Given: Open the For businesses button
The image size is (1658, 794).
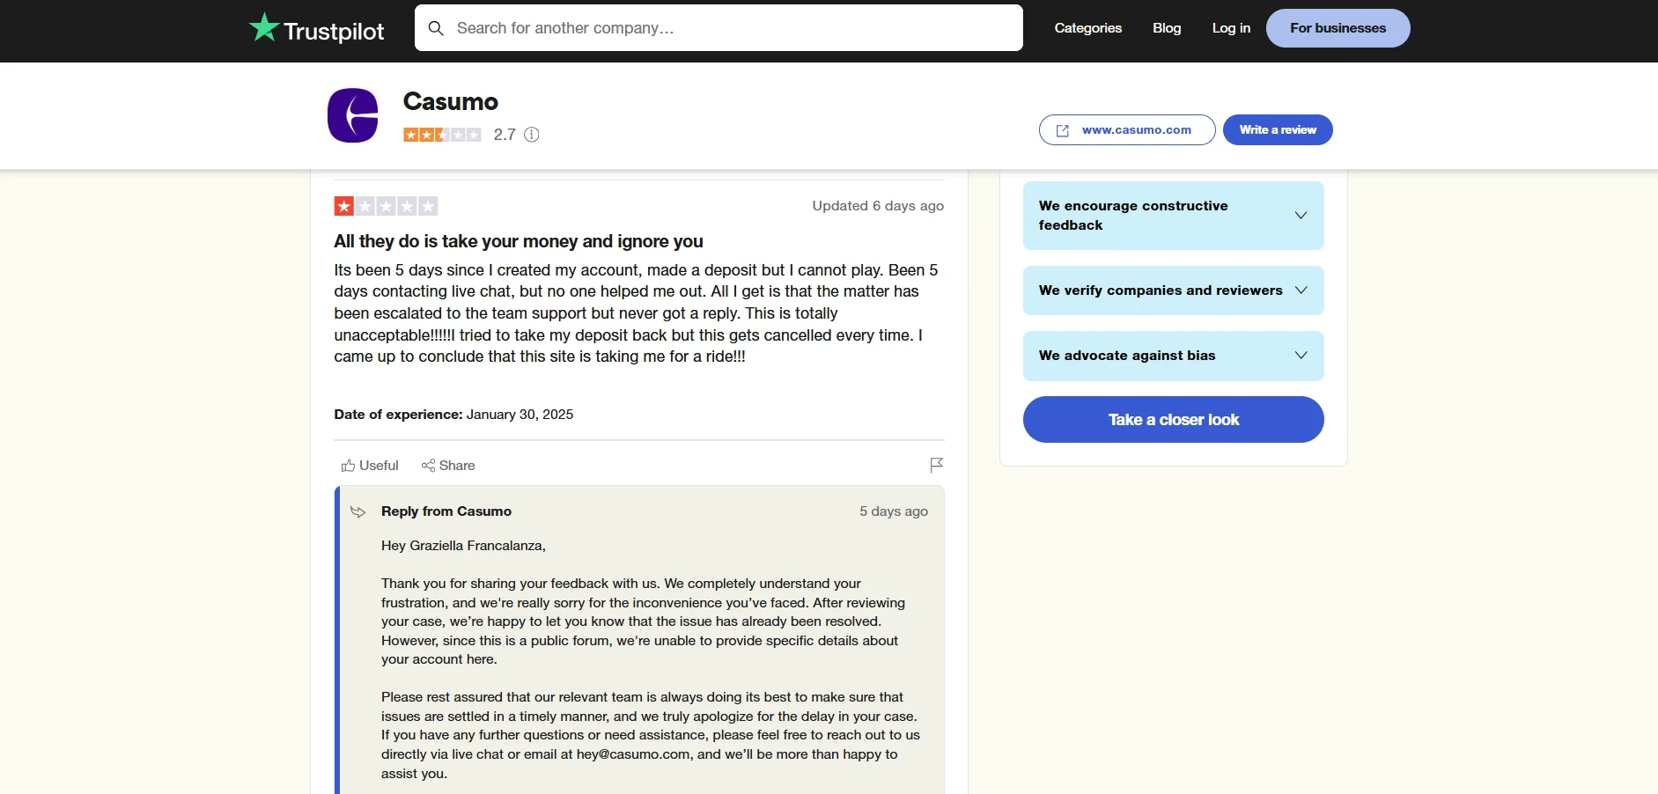Looking at the screenshot, I should click(1337, 28).
